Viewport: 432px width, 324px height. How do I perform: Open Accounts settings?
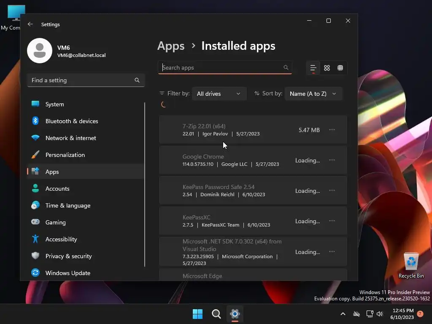(x=85, y=189)
